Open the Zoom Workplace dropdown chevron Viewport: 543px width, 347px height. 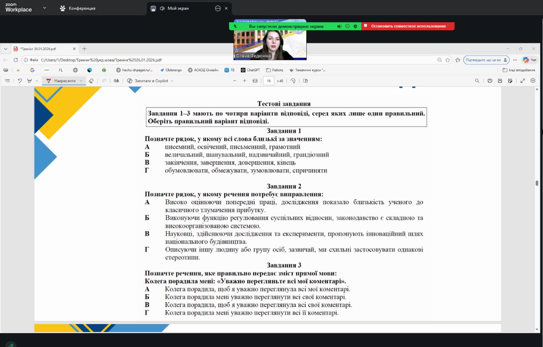[x=45, y=8]
